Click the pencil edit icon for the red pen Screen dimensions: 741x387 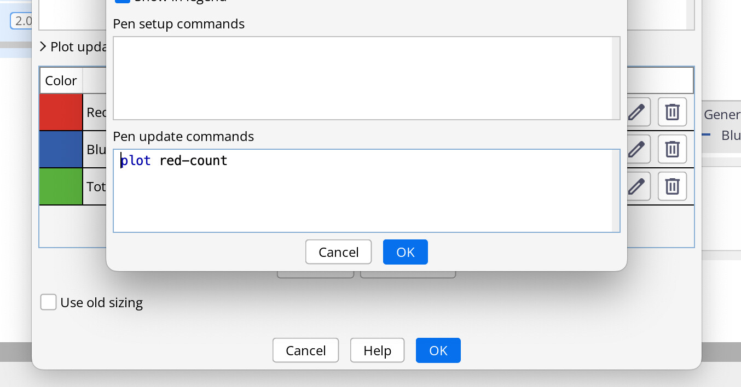[x=635, y=112]
